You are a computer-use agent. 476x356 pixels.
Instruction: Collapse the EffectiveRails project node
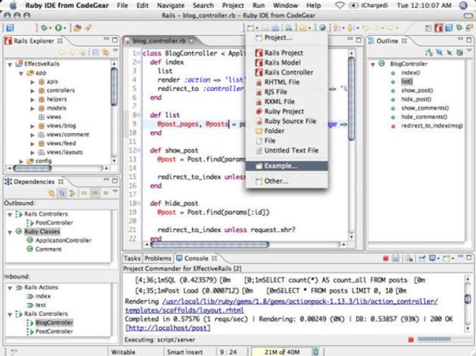tap(10, 64)
